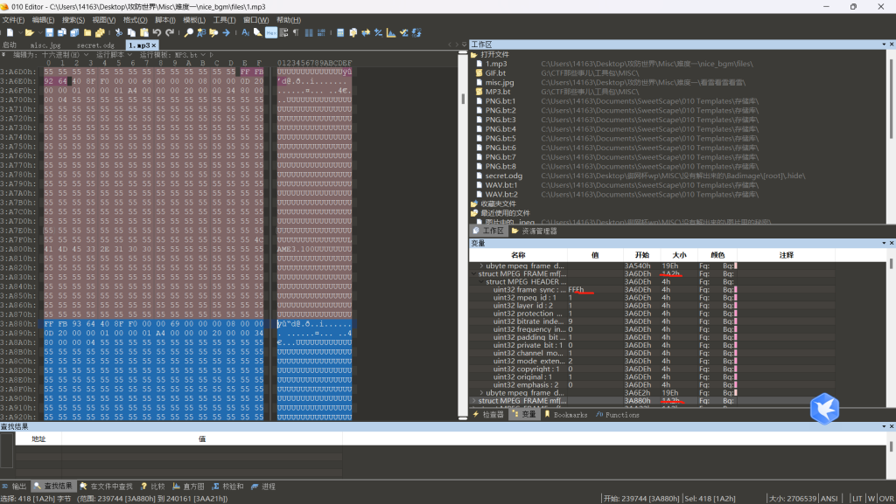Click the Bg color swatch of frame sync row
896x504 pixels.
736,290
